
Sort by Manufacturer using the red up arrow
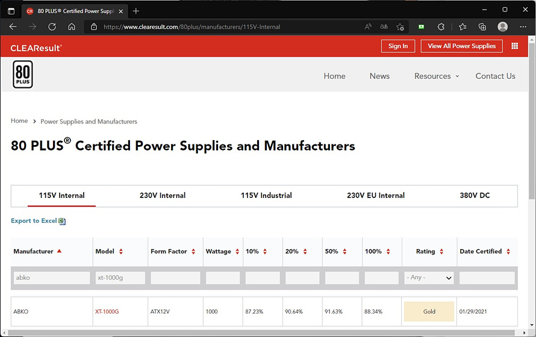[59, 251]
